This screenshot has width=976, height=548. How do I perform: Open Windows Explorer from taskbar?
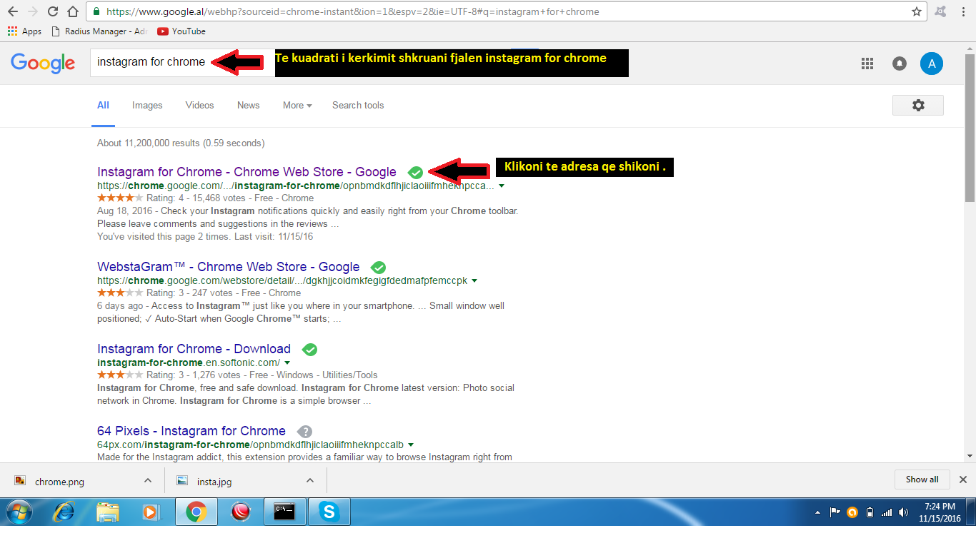coord(108,512)
